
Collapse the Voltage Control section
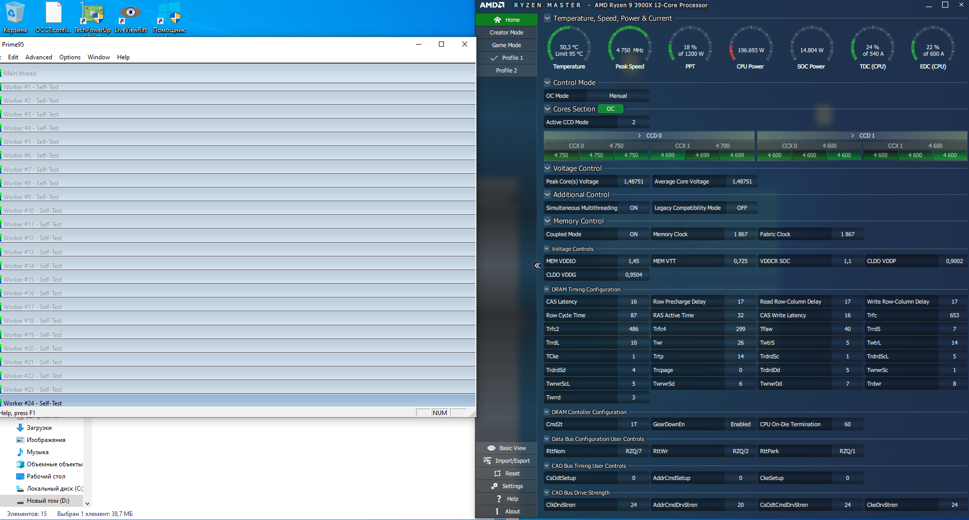pos(547,168)
